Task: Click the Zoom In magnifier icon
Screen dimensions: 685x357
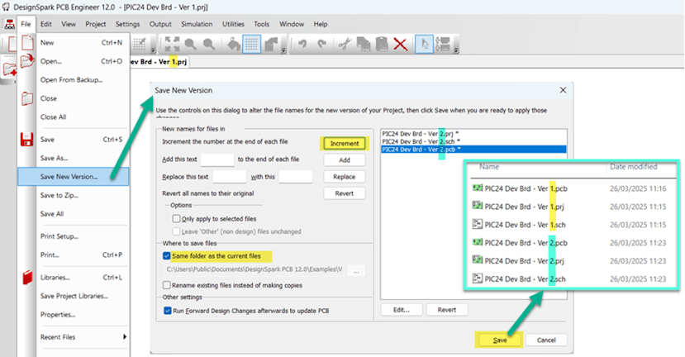Action: click(191, 44)
